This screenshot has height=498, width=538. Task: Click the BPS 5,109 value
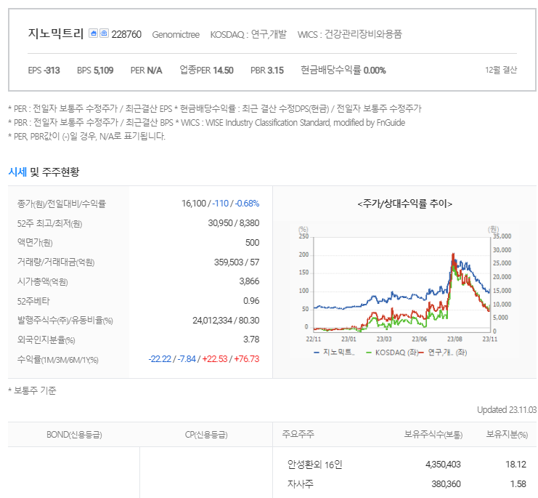click(95, 71)
